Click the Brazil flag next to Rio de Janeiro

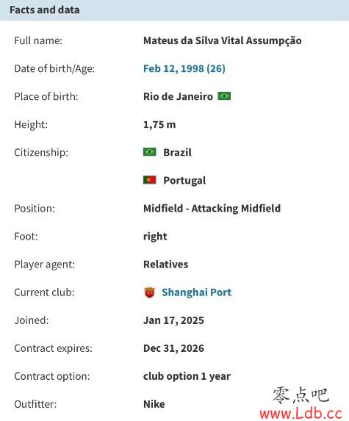coord(224,96)
